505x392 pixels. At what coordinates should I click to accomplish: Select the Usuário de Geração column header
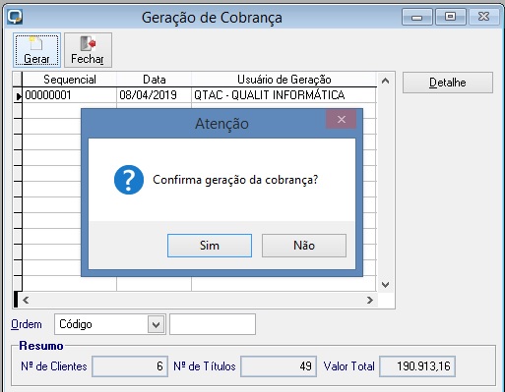coord(284,80)
